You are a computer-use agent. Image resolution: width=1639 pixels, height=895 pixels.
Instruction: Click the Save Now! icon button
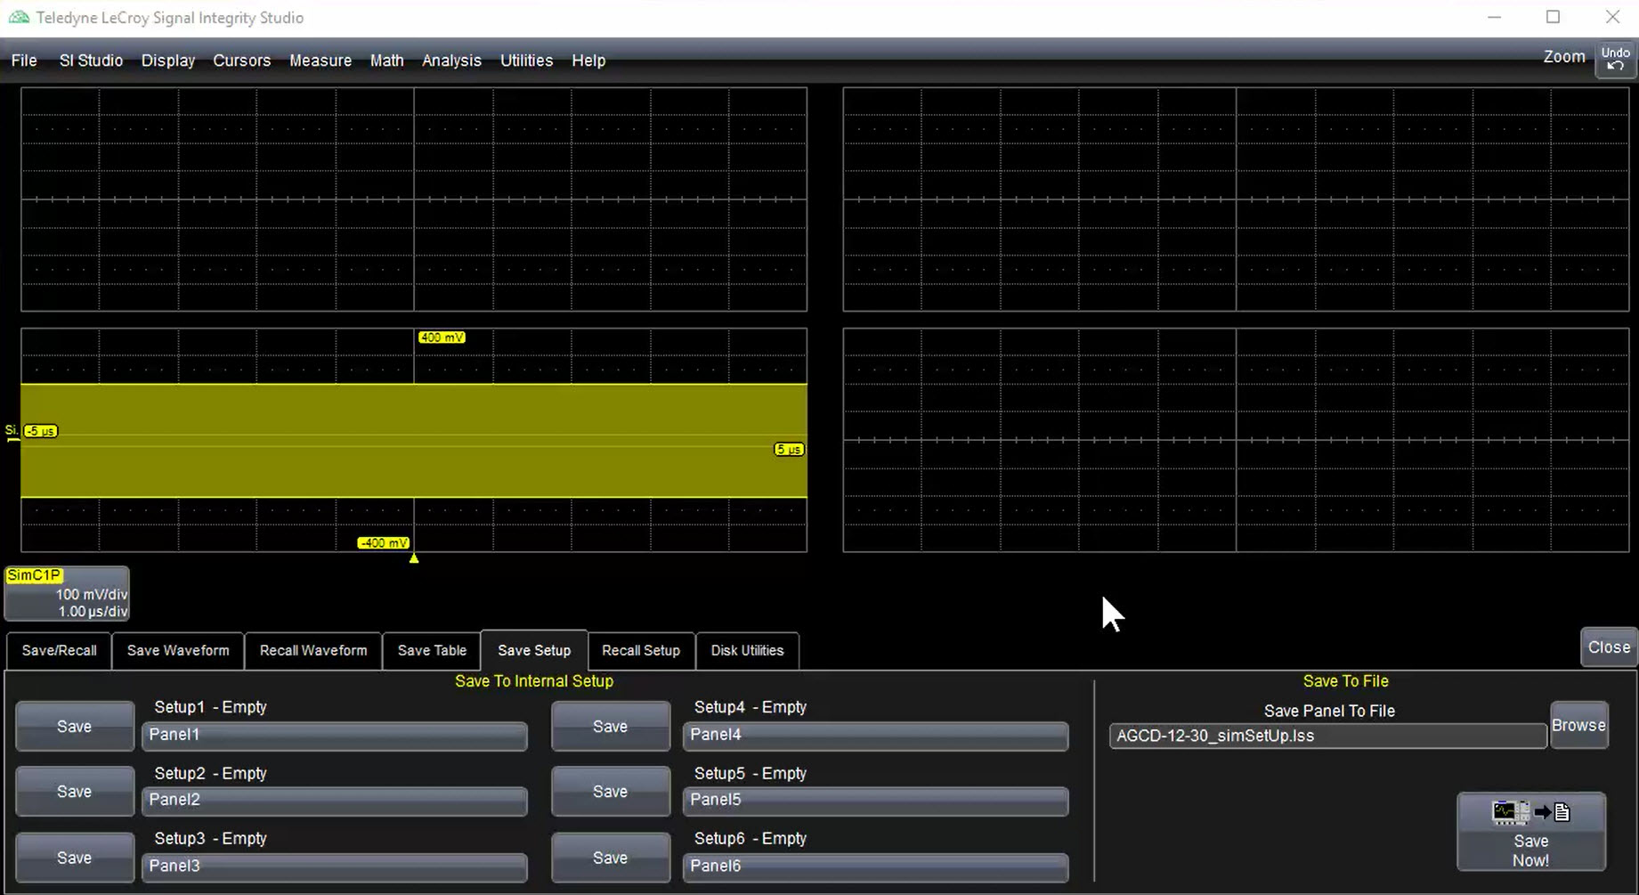tap(1531, 832)
